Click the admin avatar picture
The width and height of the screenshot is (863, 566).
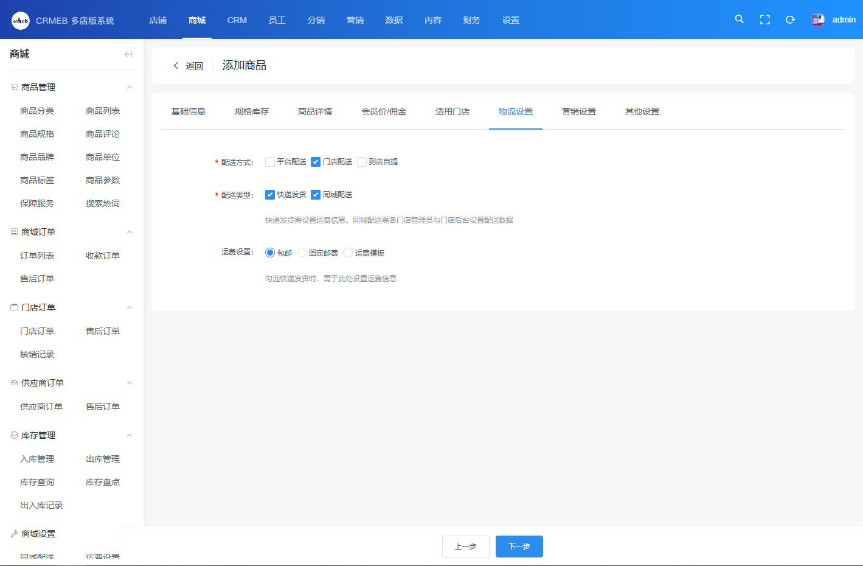tap(818, 20)
